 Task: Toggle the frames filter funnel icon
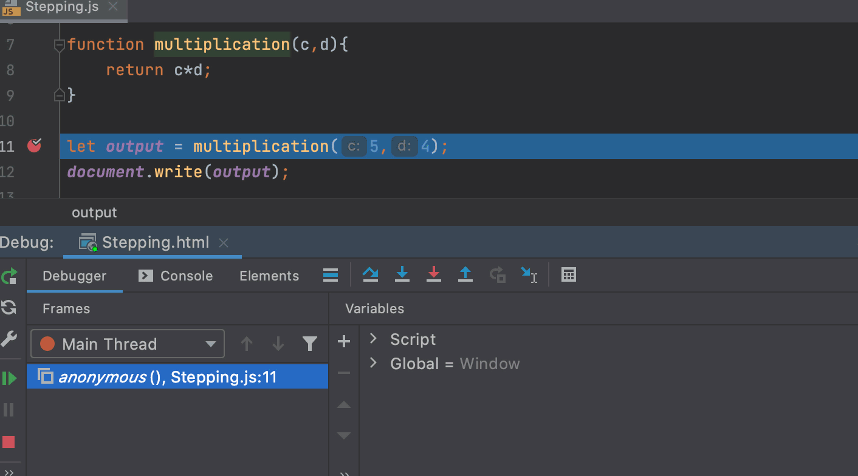click(310, 344)
